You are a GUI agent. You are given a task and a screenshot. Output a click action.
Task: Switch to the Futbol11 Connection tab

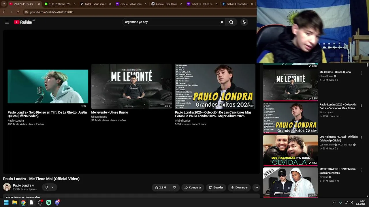tap(238, 4)
